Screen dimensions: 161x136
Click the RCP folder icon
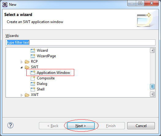tap(27, 62)
